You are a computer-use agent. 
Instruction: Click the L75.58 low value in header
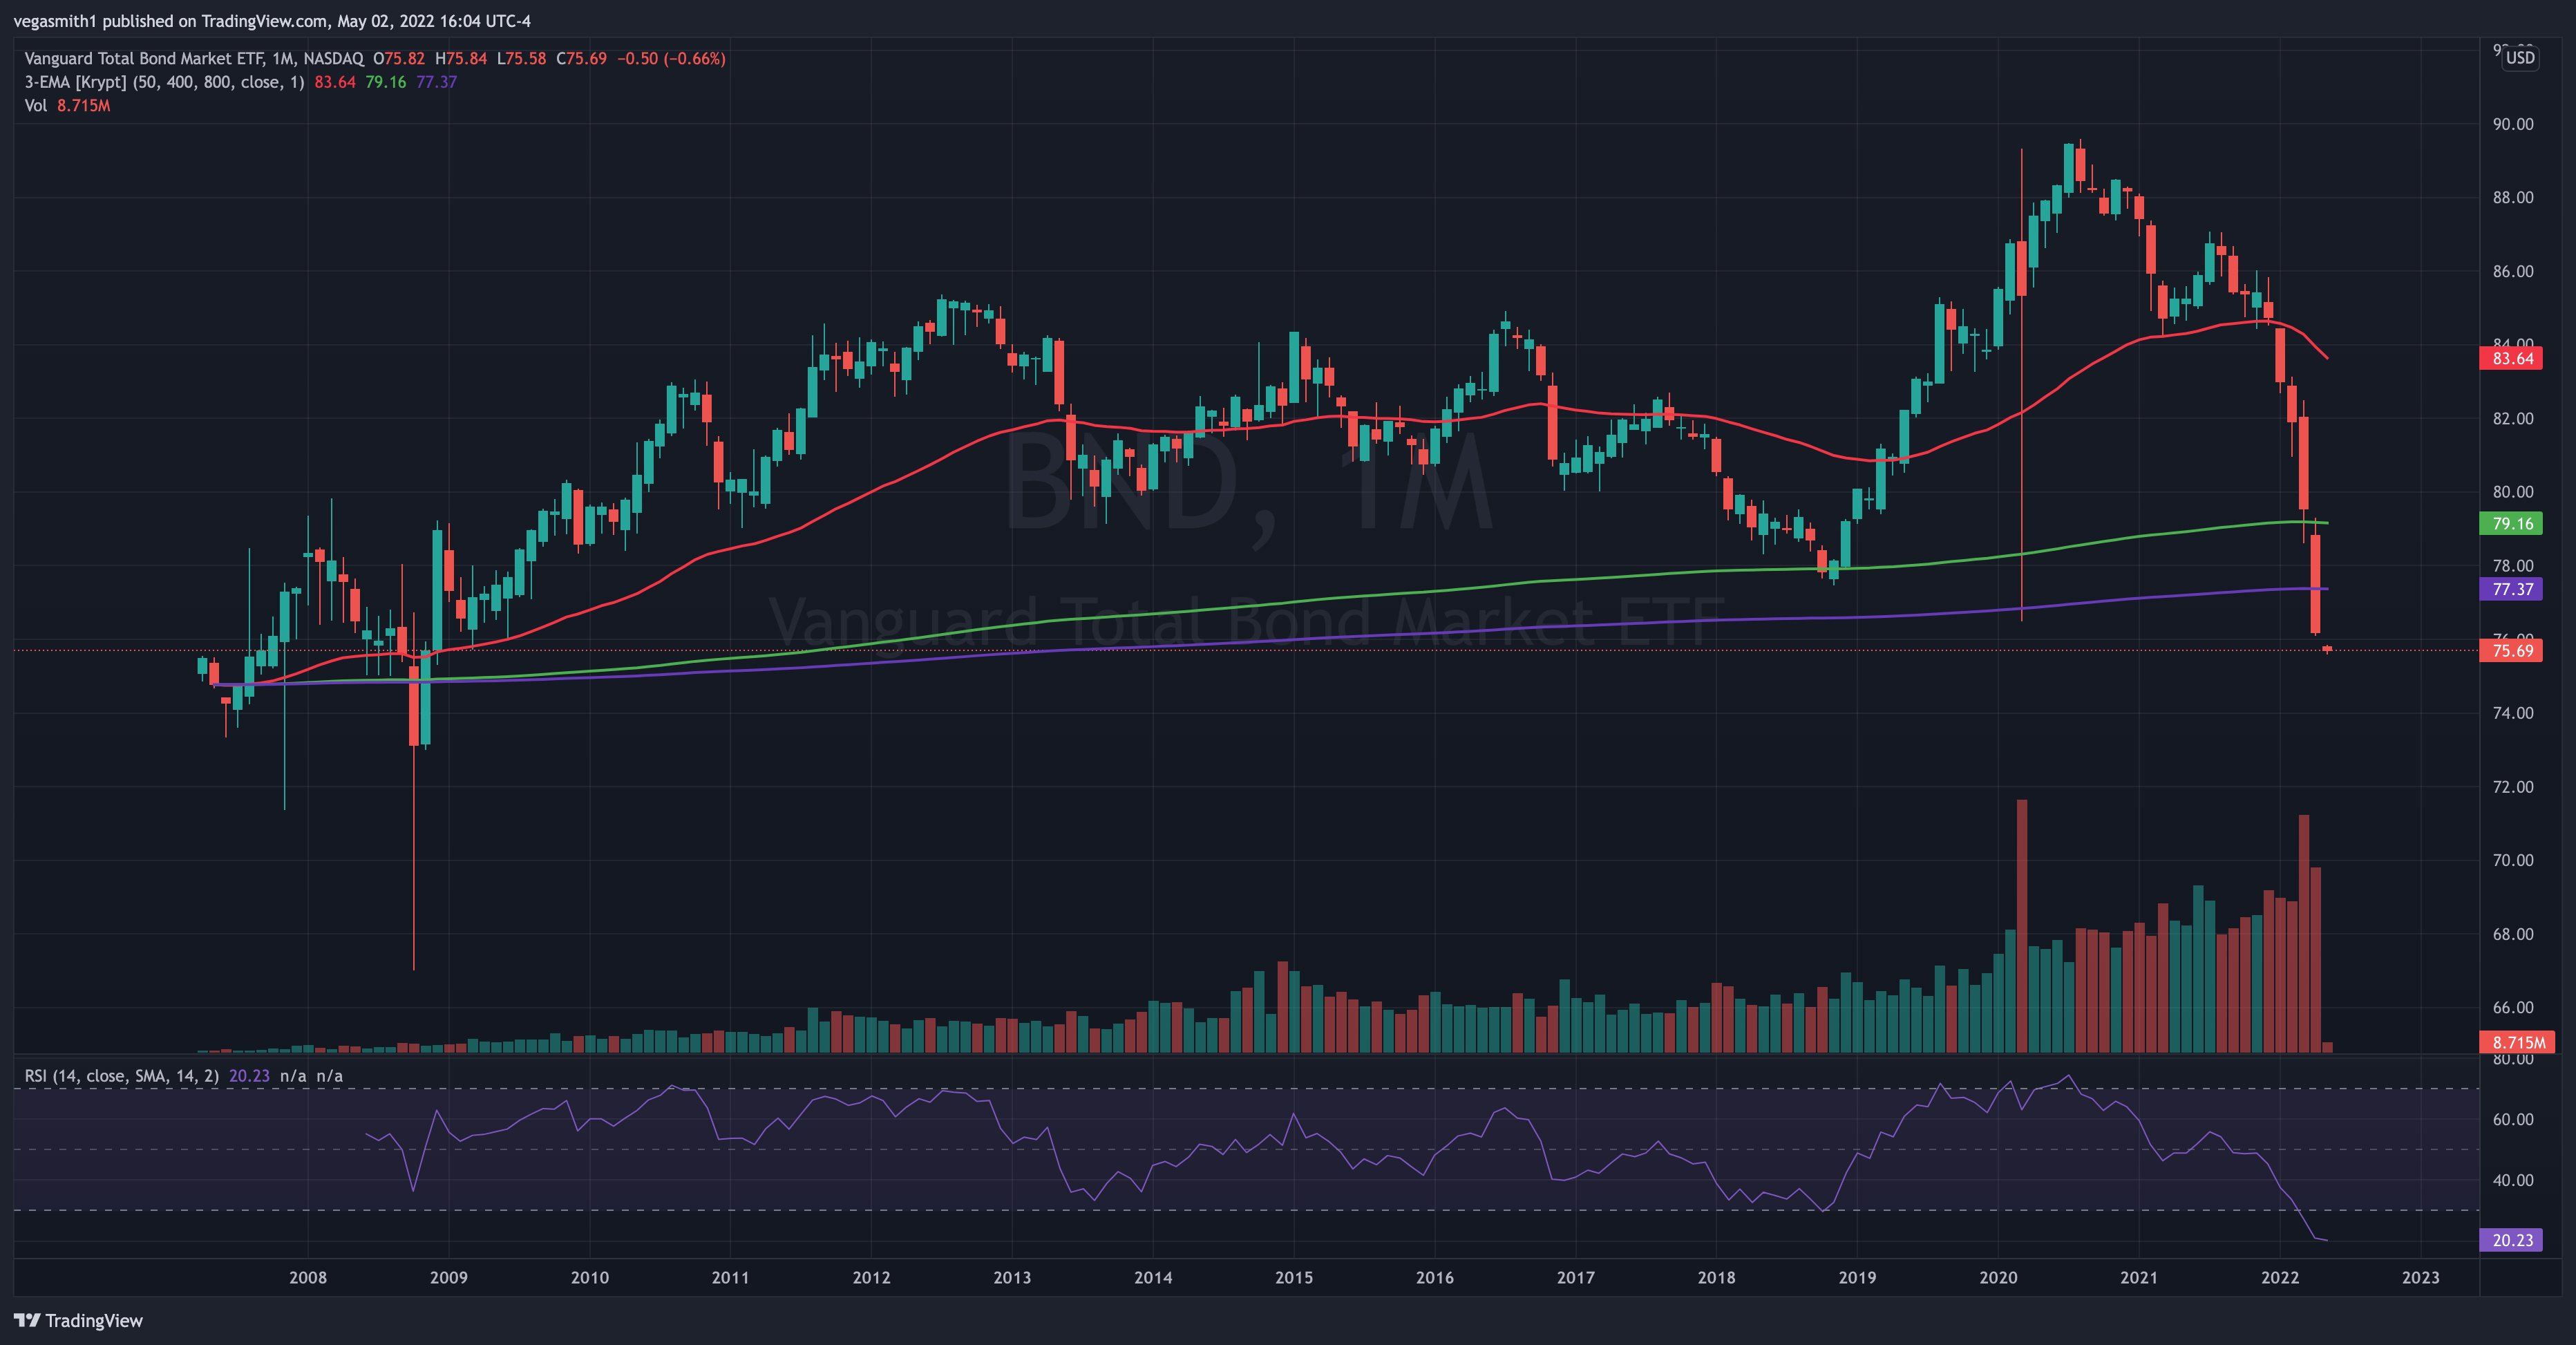522,58
